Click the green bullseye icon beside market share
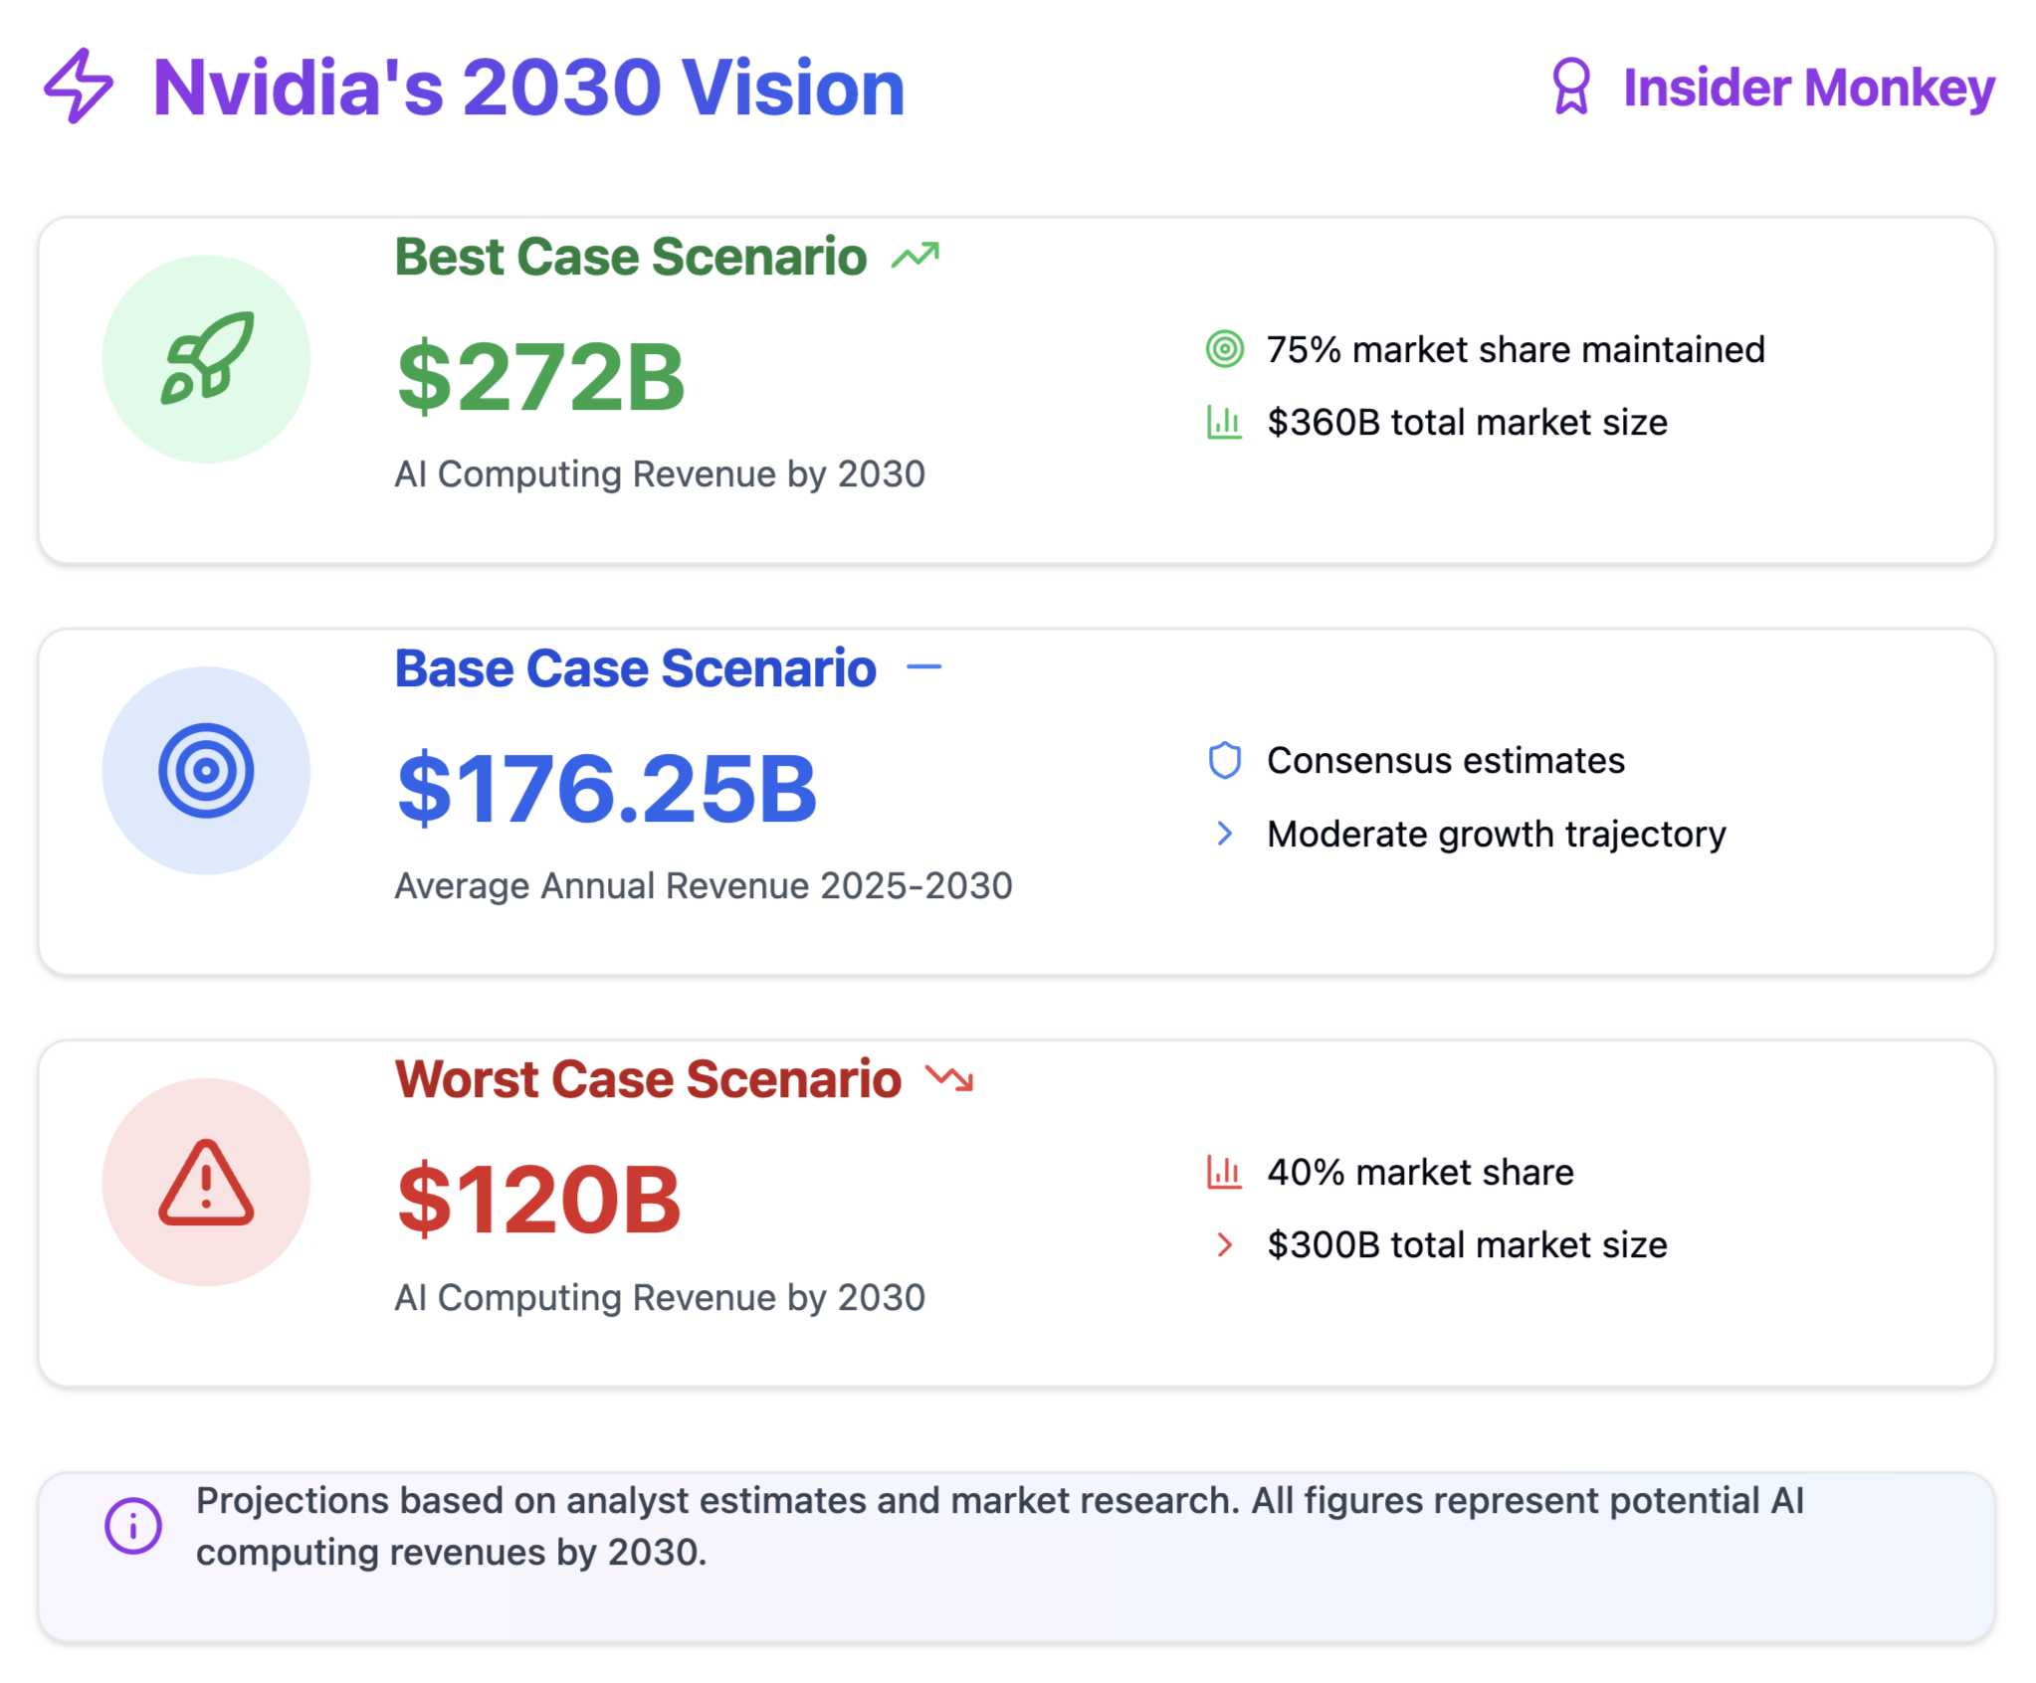This screenshot has height=1683, width=2036. pyautogui.click(x=1224, y=349)
